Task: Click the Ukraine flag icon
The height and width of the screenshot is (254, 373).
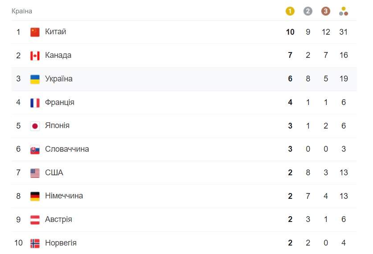Action: tap(35, 79)
